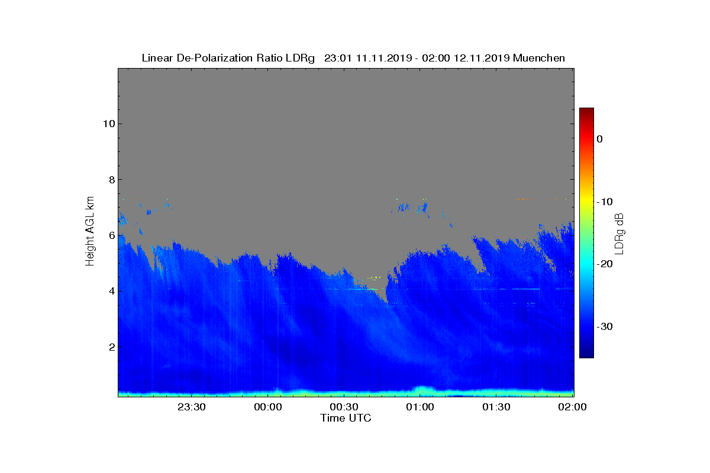710x473 pixels.
Task: Click the colorbar value 0
Action: click(x=599, y=139)
